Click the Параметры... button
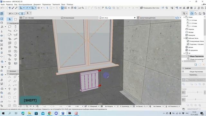 193,75
